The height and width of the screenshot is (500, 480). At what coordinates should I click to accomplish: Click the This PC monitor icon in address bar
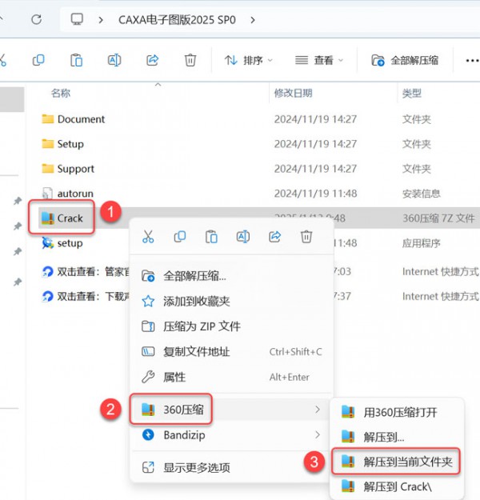coord(77,19)
